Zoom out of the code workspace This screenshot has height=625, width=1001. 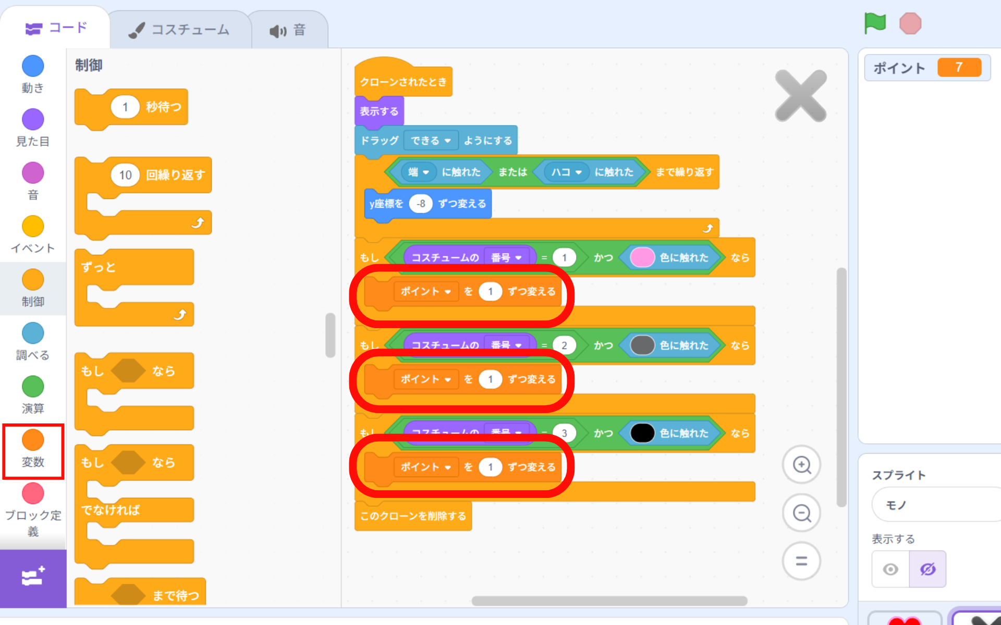801,513
